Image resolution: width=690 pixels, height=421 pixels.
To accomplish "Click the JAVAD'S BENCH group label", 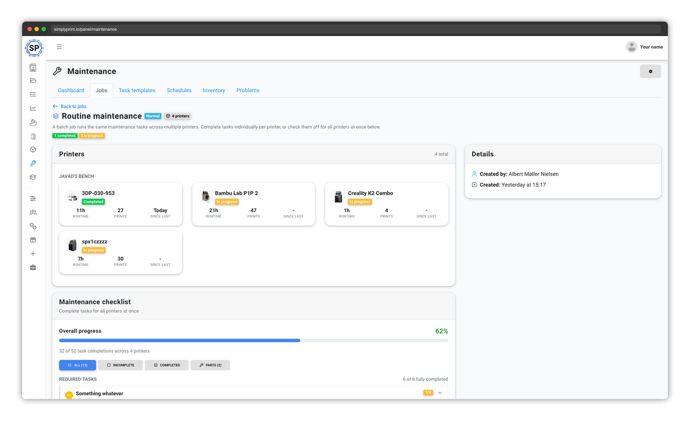I will click(77, 177).
